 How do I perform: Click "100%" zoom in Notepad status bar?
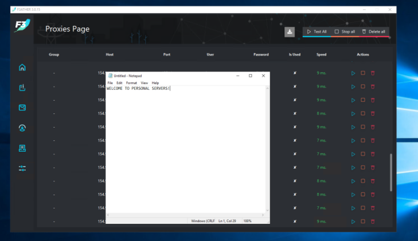pos(247,221)
